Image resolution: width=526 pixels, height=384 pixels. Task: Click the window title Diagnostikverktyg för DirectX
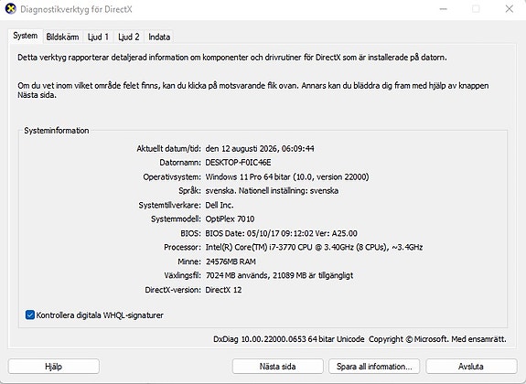[76, 9]
